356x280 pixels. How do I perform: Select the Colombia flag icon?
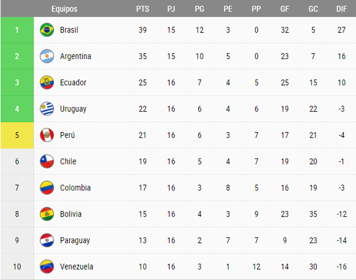[47, 187]
